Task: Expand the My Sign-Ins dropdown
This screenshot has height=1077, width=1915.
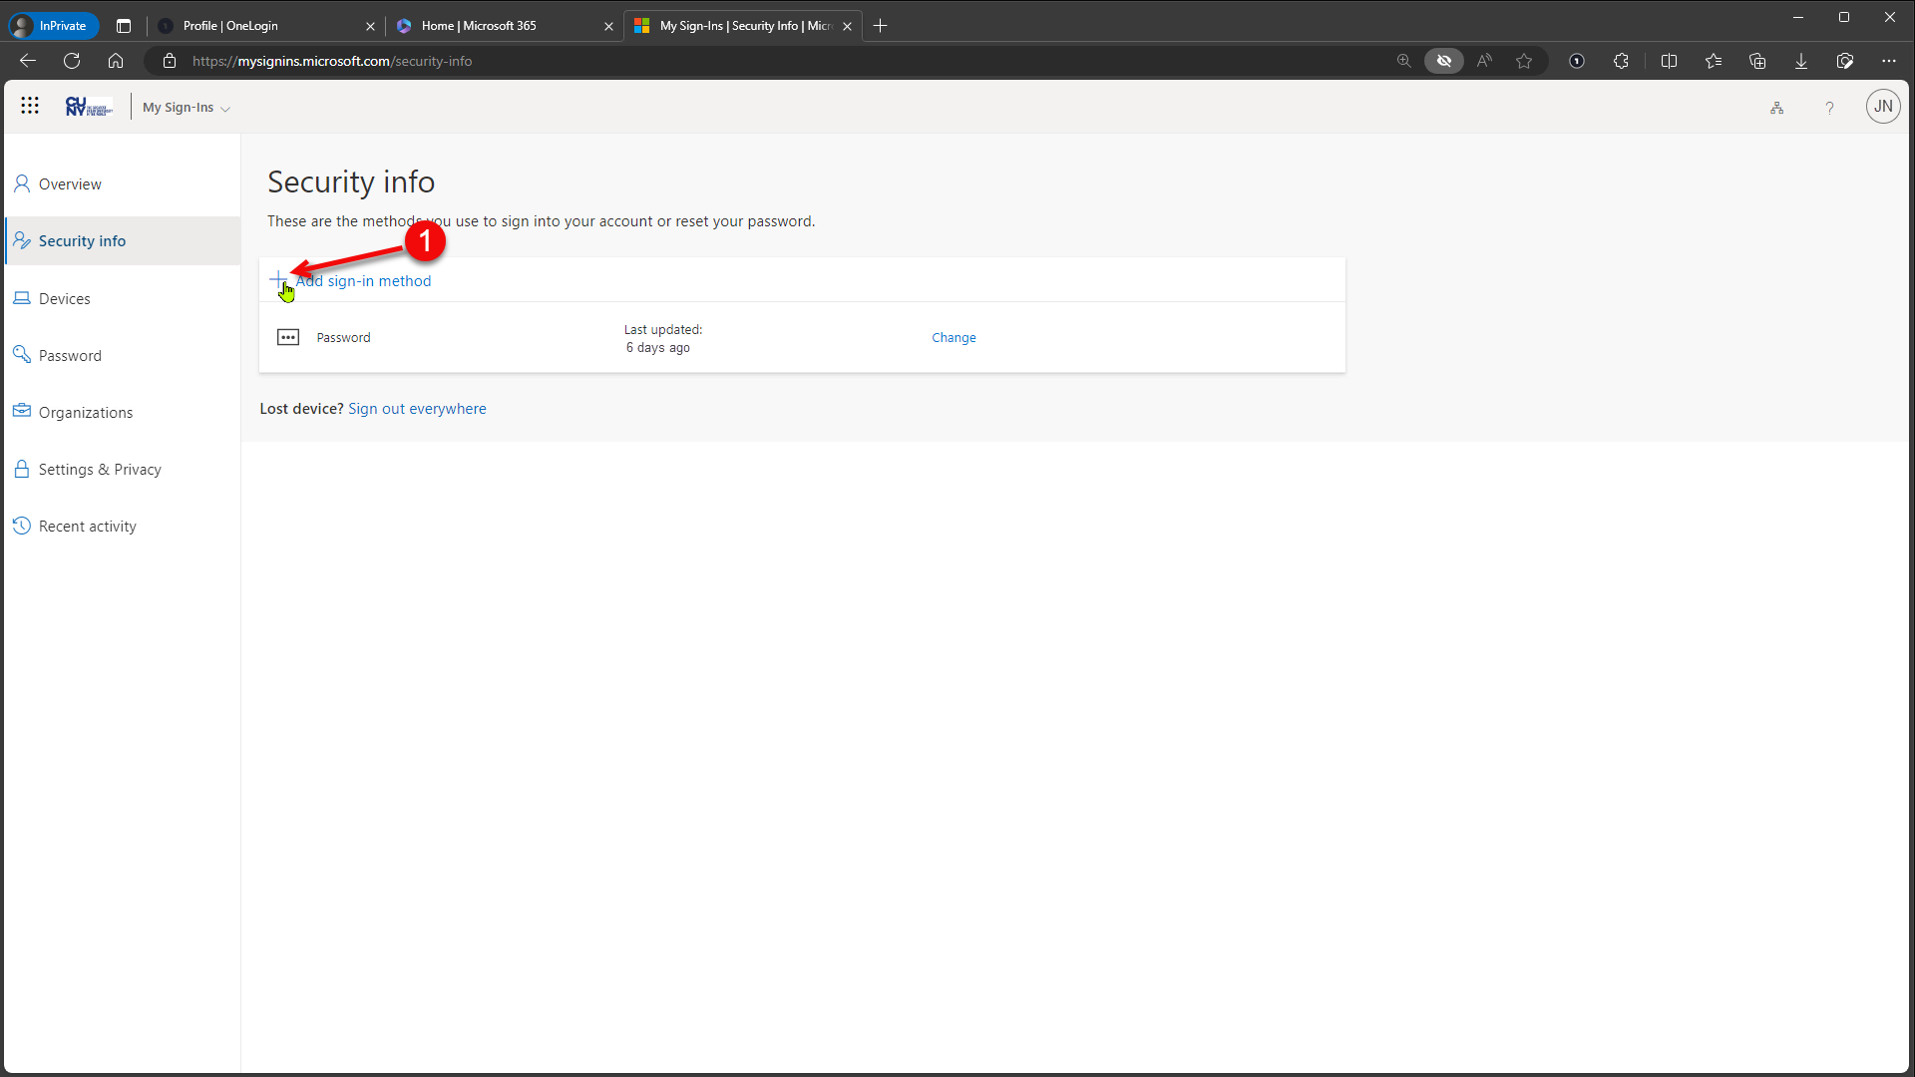Action: coord(187,108)
